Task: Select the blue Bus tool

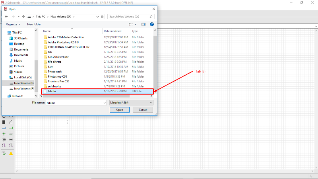Action: click(x=4, y=128)
